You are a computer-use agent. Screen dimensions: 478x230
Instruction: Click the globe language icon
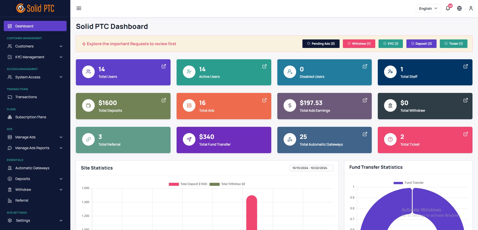pyautogui.click(x=459, y=8)
